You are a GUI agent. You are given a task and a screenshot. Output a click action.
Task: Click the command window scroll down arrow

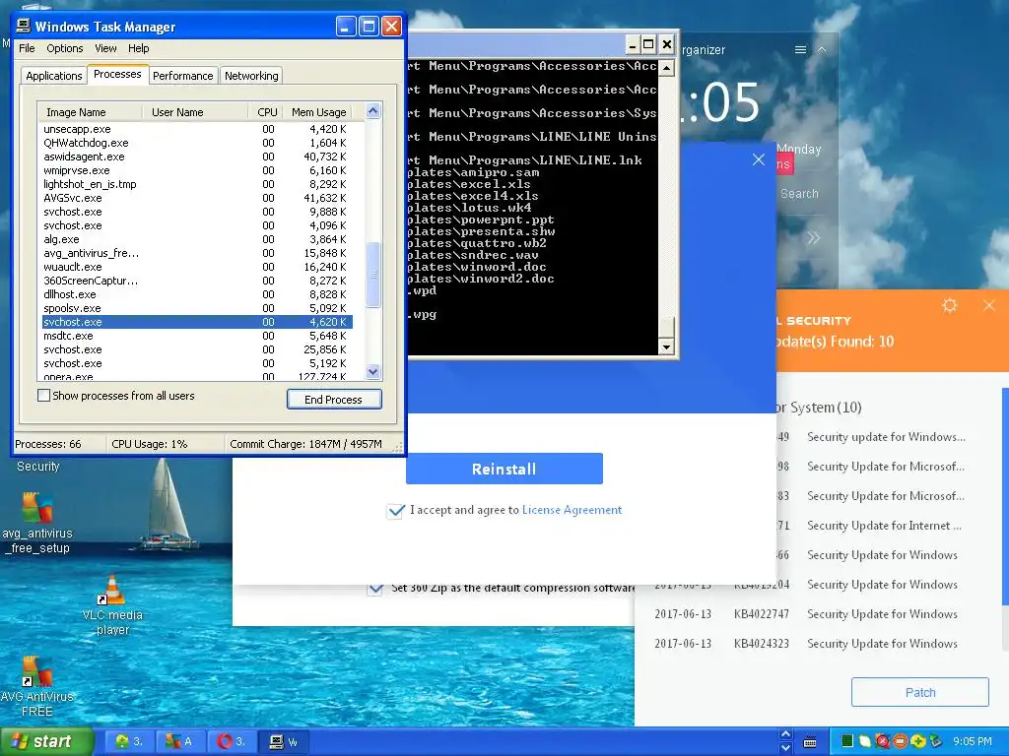point(667,346)
